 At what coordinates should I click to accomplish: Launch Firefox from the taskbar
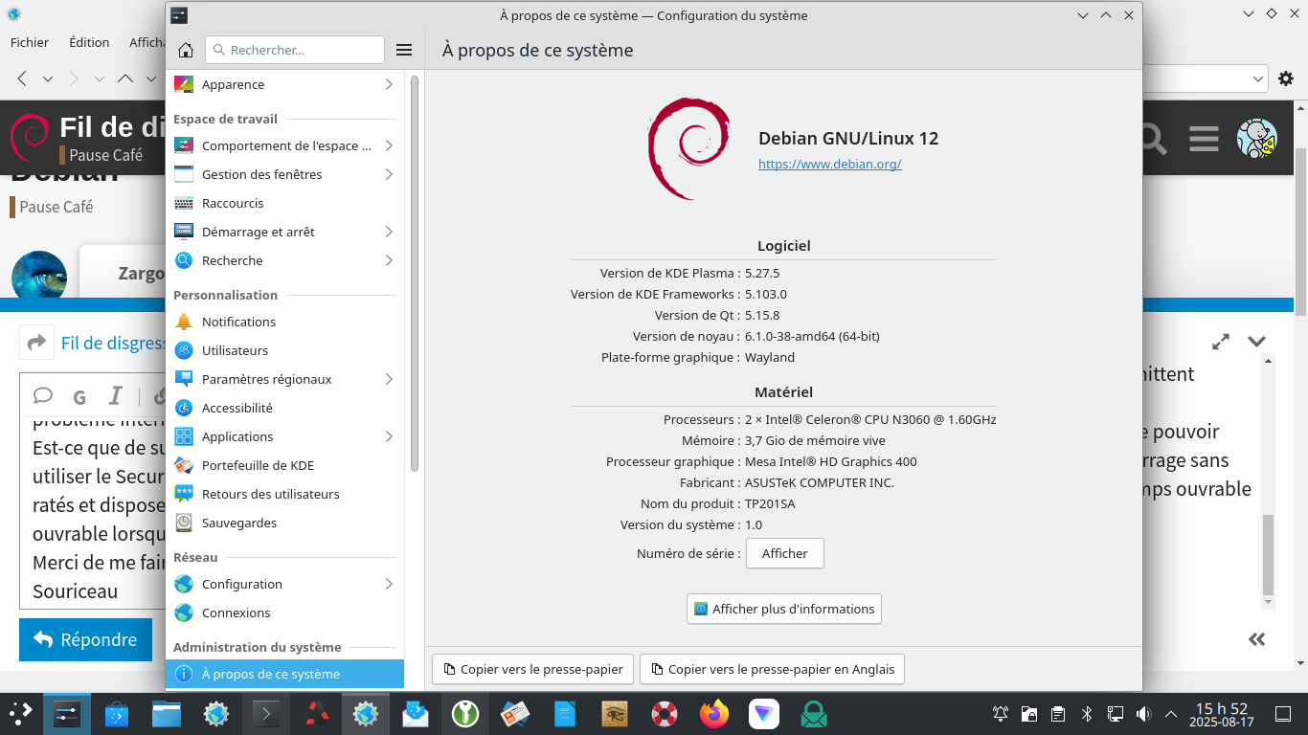click(x=713, y=714)
